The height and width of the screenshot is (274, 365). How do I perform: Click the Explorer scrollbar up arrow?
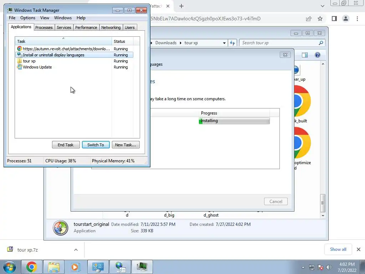[x=323, y=64]
